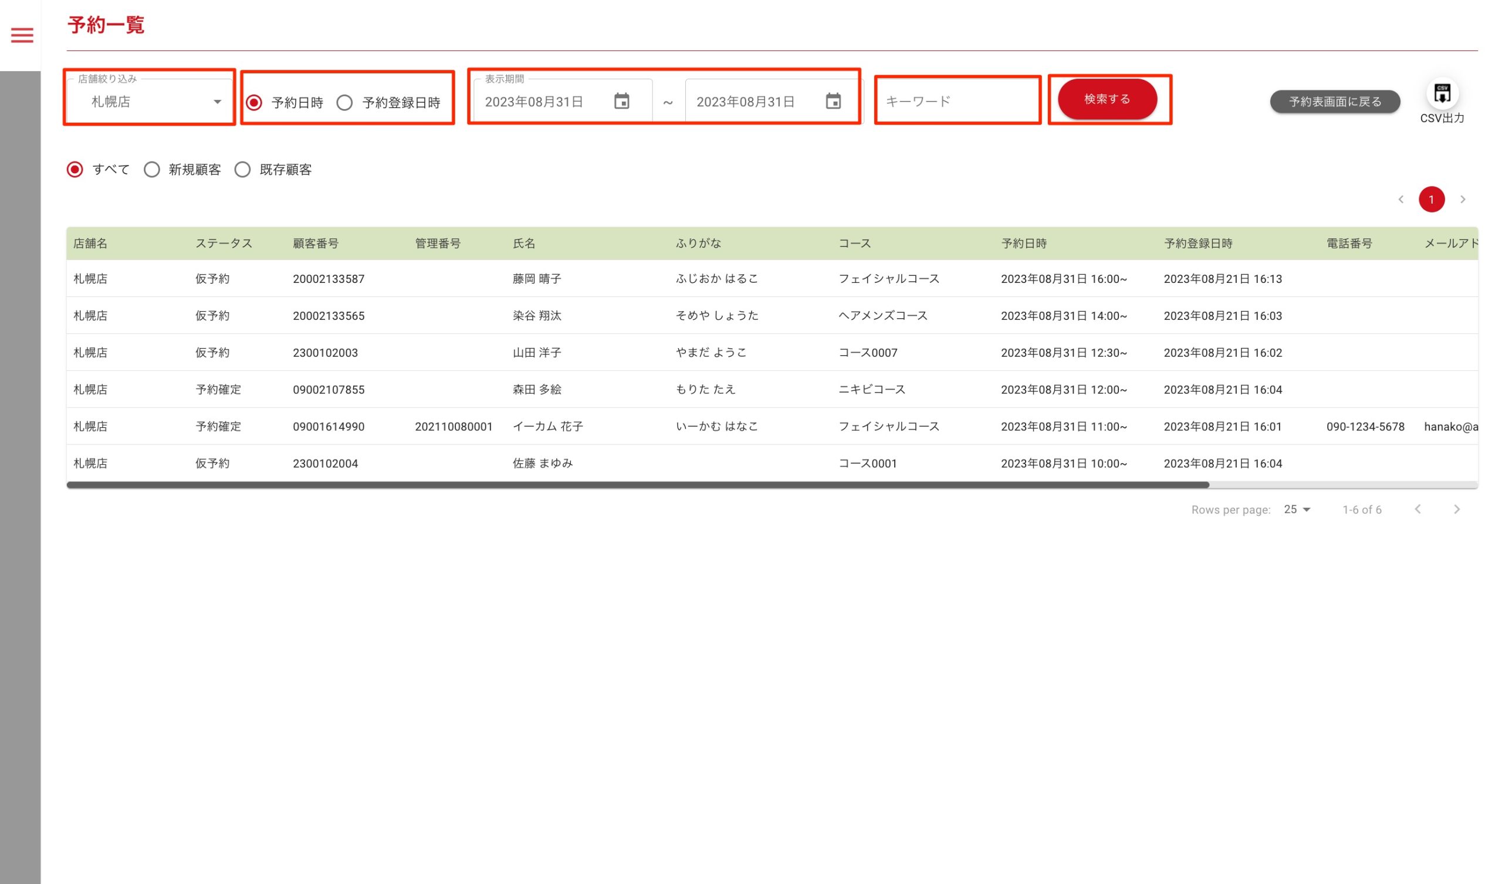The height and width of the screenshot is (884, 1502).
Task: Click the 予約日時 column header
Action: (1023, 244)
